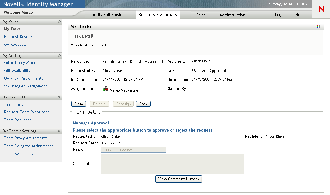Open Team Availability settings
Viewport: 330px width, 195px height.
[19, 154]
